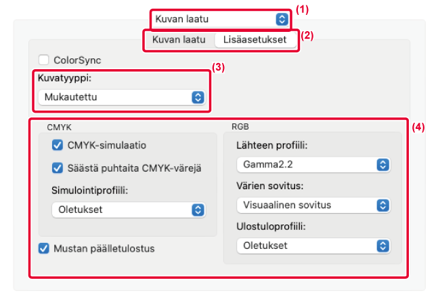Image resolution: width=440 pixels, height=293 pixels.
Task: Switch to the Lisäasetukset tab
Action: (x=255, y=40)
